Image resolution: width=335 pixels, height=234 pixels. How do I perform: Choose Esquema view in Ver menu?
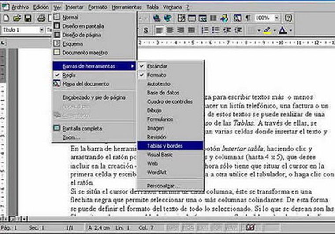coord(94,44)
